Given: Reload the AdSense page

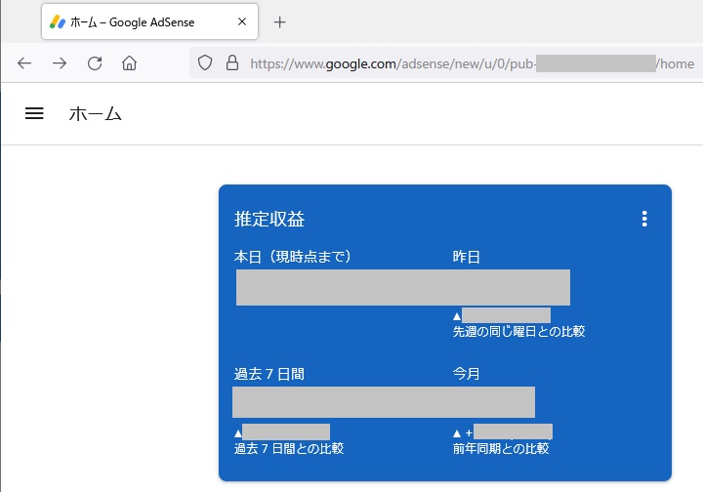Looking at the screenshot, I should click(95, 63).
